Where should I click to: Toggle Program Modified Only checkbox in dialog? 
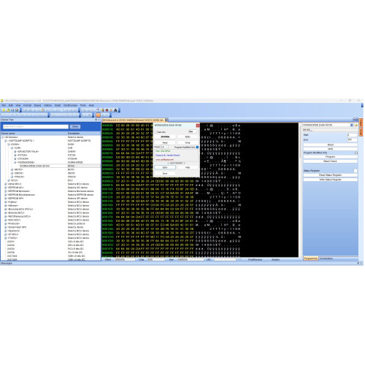pos(197,147)
